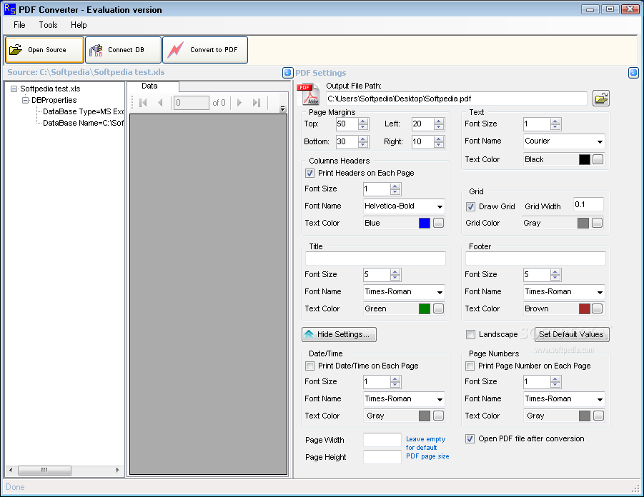The height and width of the screenshot is (497, 644).
Task: Enable Print Page Number on Each Page
Action: point(470,366)
